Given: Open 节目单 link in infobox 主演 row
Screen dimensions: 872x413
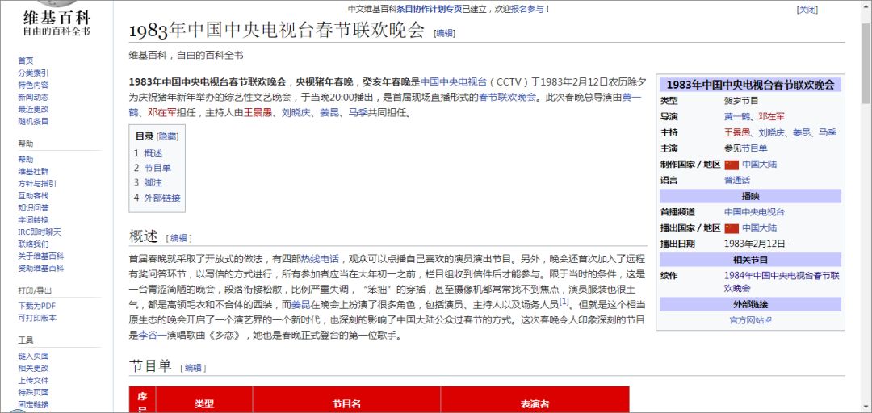Looking at the screenshot, I should [755, 148].
